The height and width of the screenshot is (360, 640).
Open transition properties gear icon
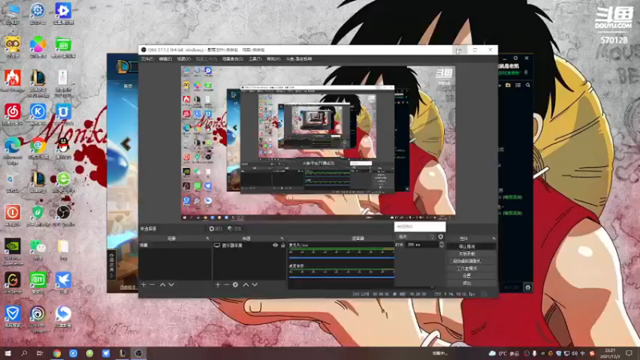pyautogui.click(x=441, y=237)
